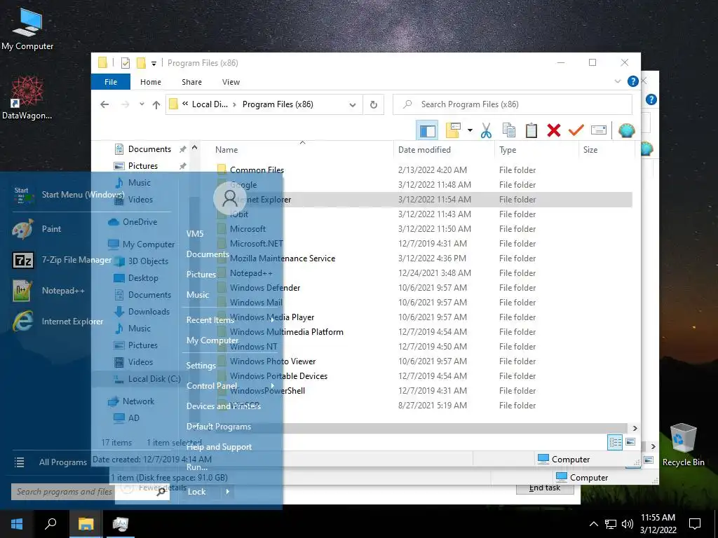
Task: Click the Lock button in Start menu
Action: pos(197,492)
